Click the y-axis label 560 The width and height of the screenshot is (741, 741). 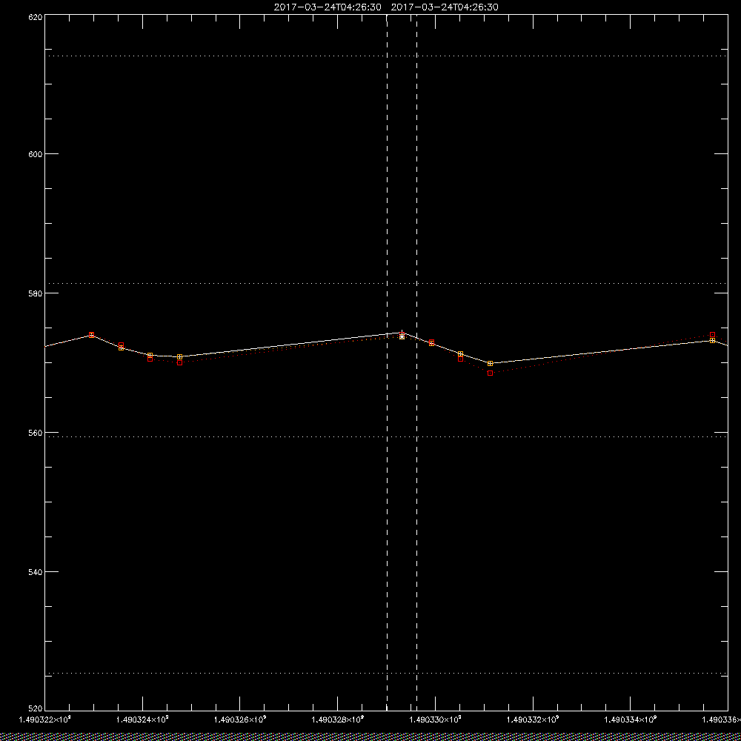[x=36, y=433]
